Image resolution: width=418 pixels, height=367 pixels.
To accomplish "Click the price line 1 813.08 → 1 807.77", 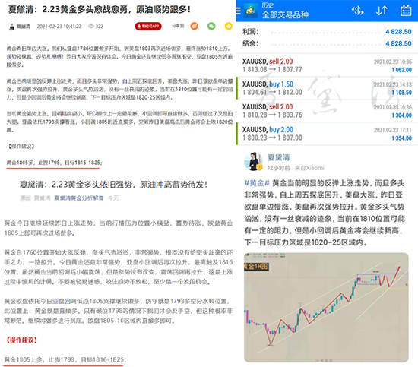I will click(x=272, y=70).
